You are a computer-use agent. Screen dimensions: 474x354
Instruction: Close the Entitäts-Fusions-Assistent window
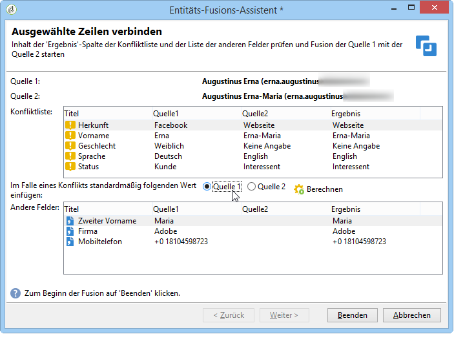[x=437, y=10]
